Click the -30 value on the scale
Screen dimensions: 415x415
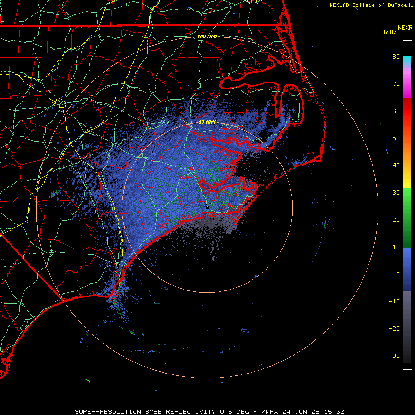click(394, 356)
